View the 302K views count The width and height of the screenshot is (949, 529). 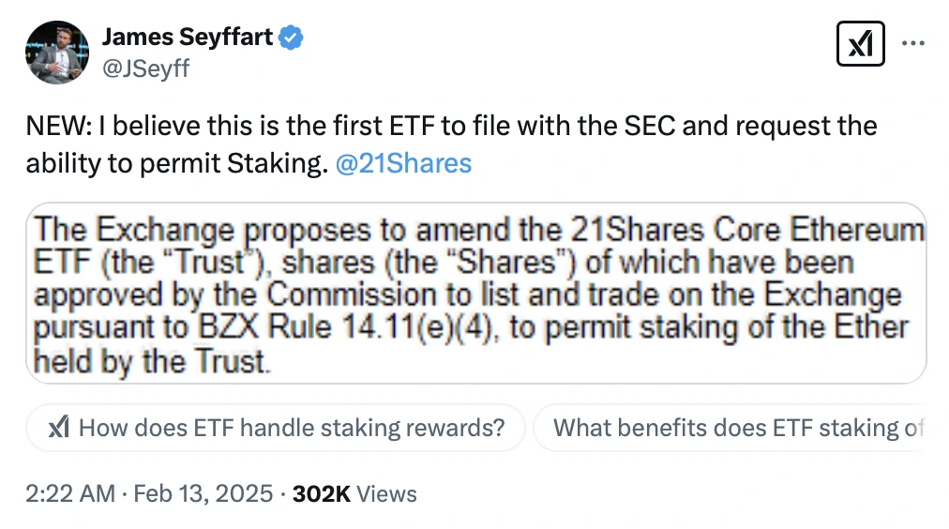(322, 494)
